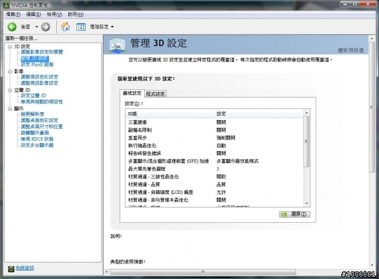Open the 說明(H) menu
The height and width of the screenshot is (279, 379).
[75, 14]
